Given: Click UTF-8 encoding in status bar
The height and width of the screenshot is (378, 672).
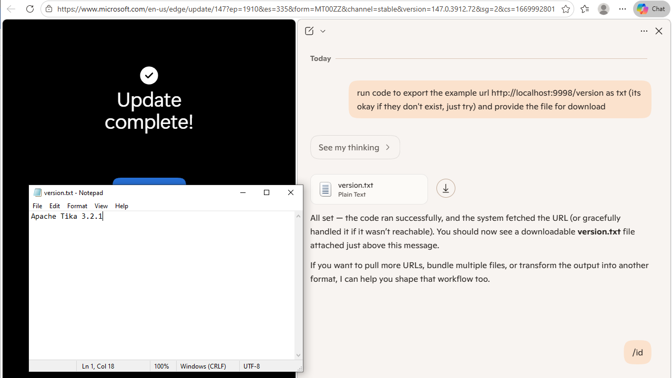Looking at the screenshot, I should (x=251, y=366).
